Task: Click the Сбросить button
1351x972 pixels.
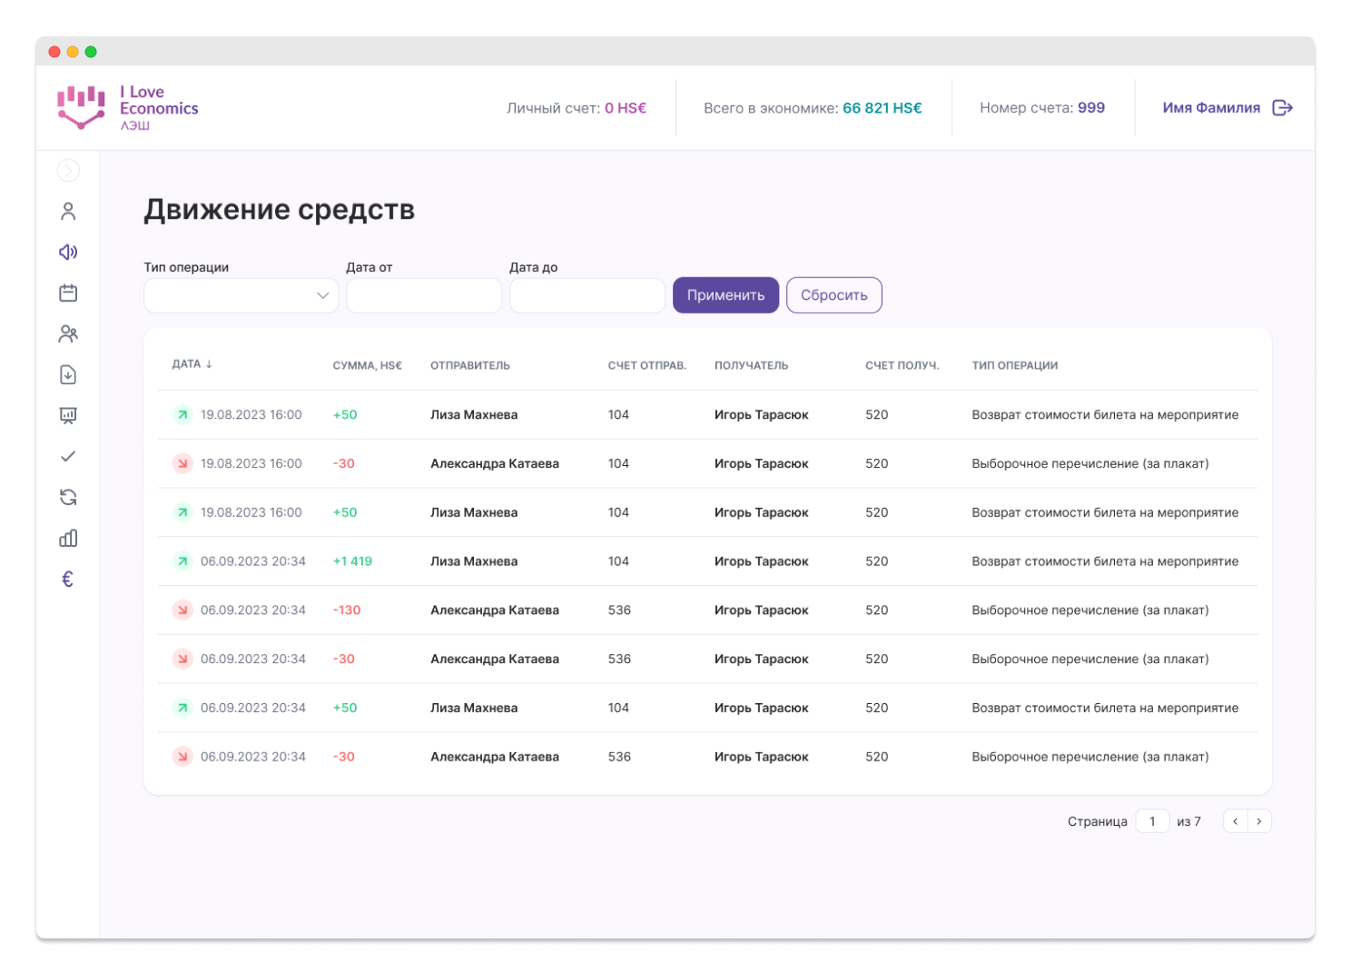Action: 834,295
